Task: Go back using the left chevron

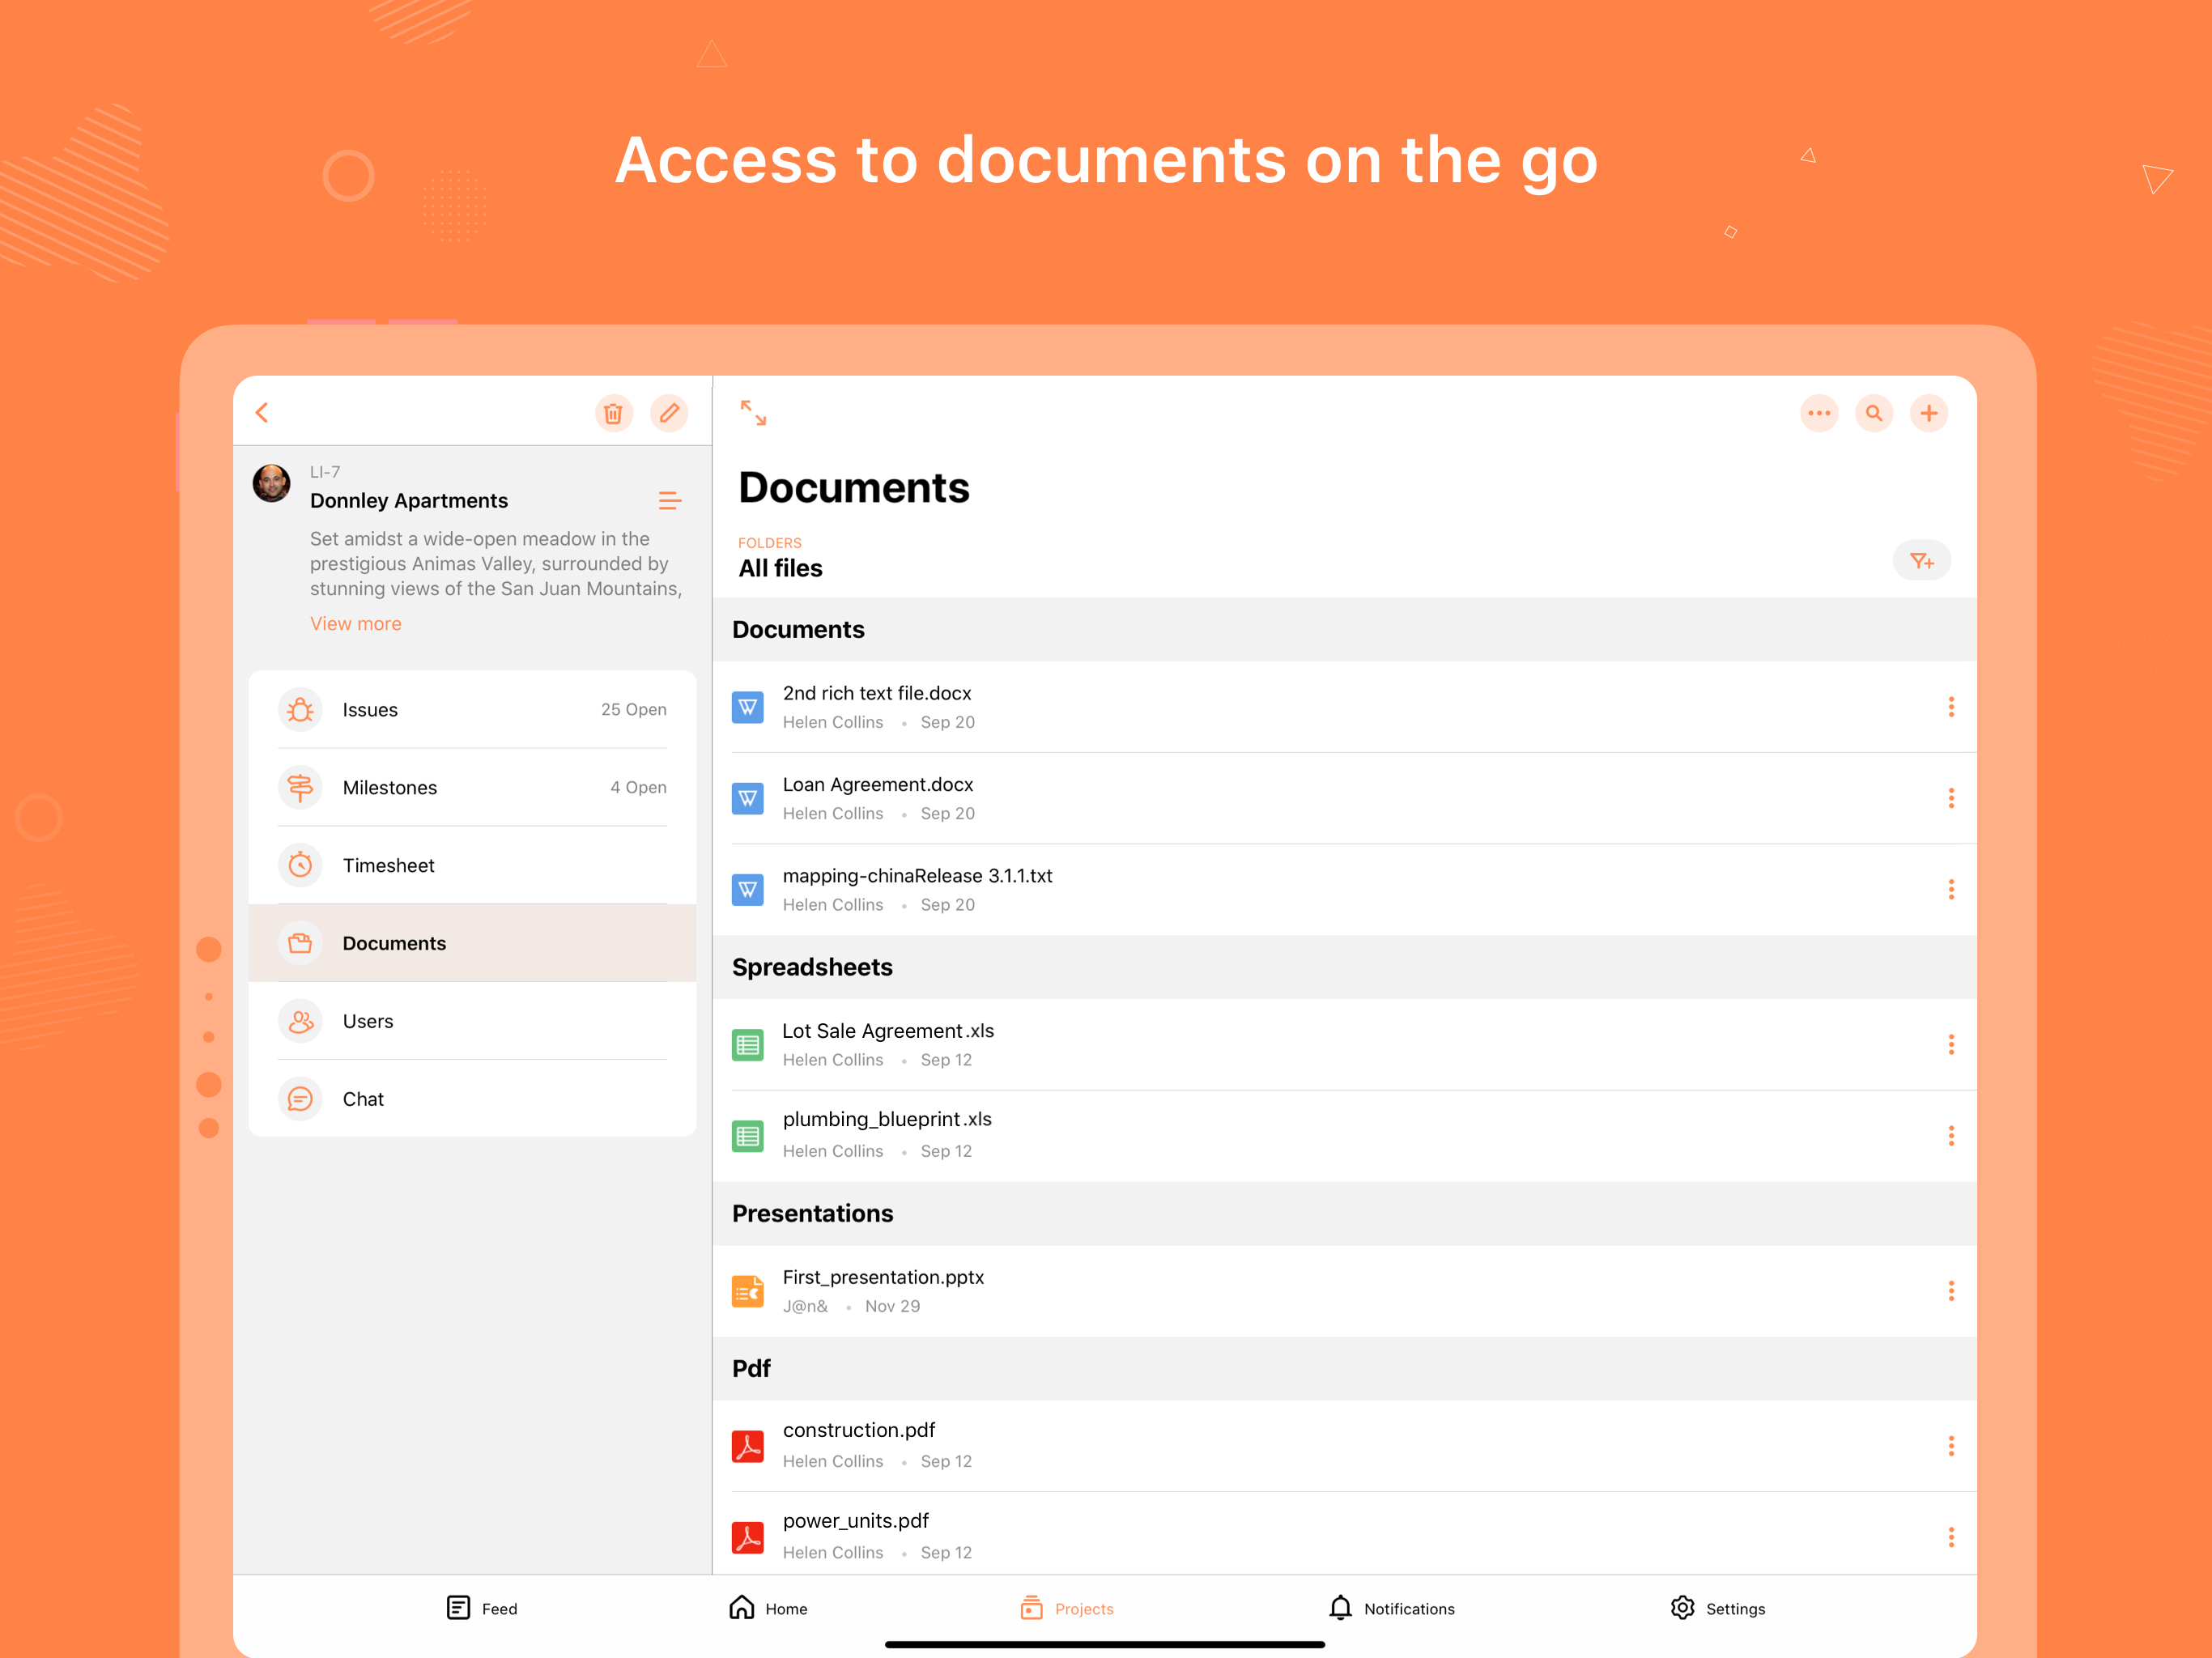Action: (x=262, y=413)
